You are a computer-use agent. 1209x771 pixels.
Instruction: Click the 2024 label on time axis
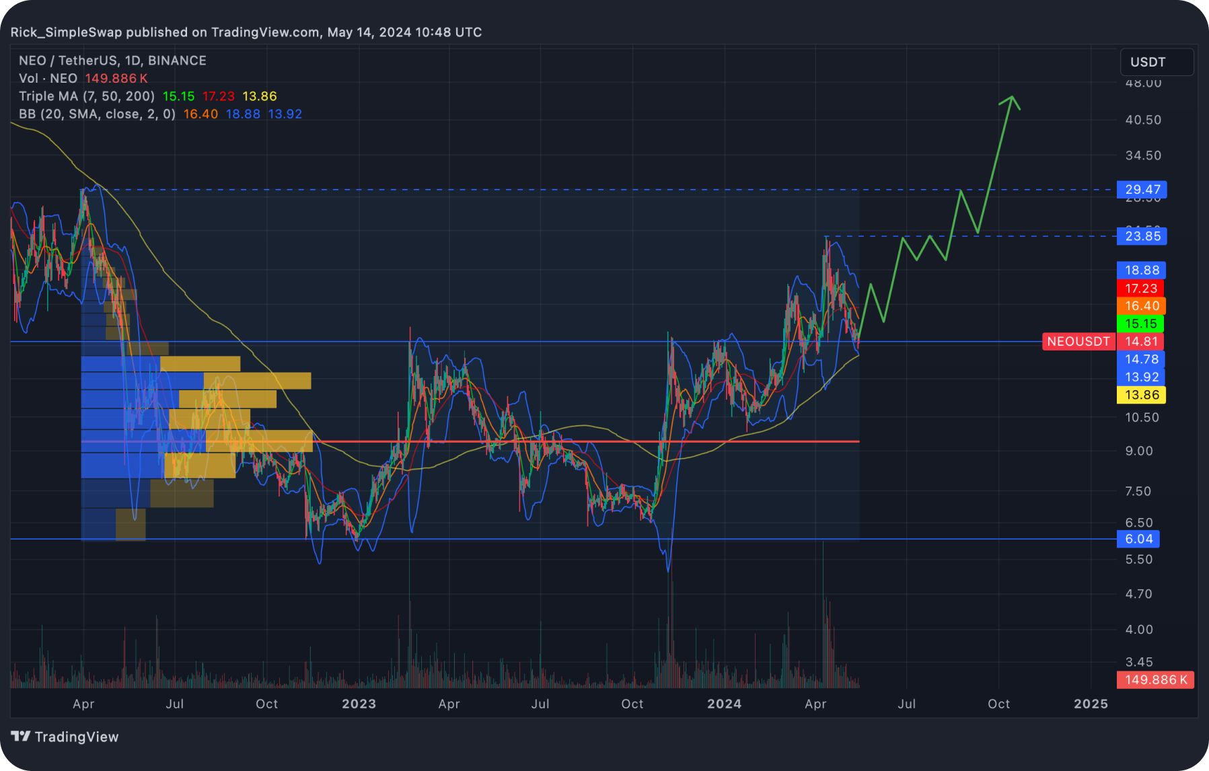[725, 704]
